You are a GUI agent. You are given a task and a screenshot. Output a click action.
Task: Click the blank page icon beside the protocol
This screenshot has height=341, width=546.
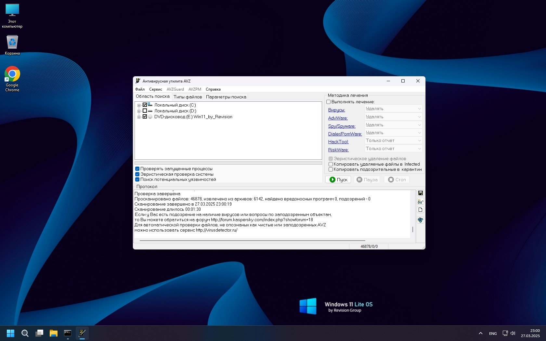click(x=420, y=210)
